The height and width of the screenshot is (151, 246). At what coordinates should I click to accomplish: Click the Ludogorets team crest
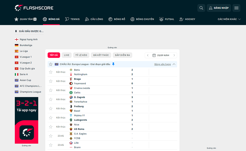coord(71,120)
